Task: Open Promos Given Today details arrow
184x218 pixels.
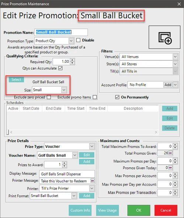Action: (170, 168)
